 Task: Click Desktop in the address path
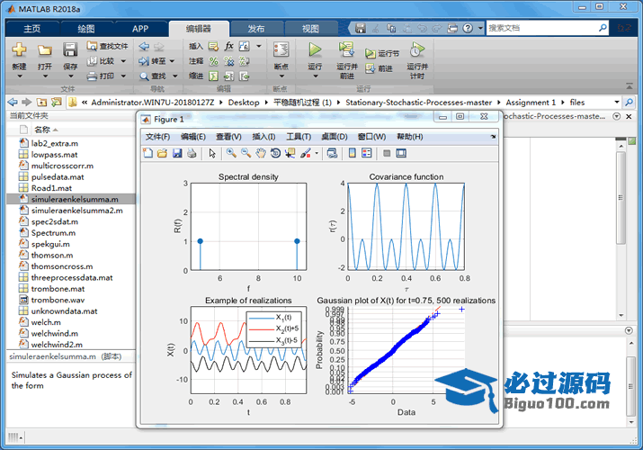pyautogui.click(x=244, y=102)
